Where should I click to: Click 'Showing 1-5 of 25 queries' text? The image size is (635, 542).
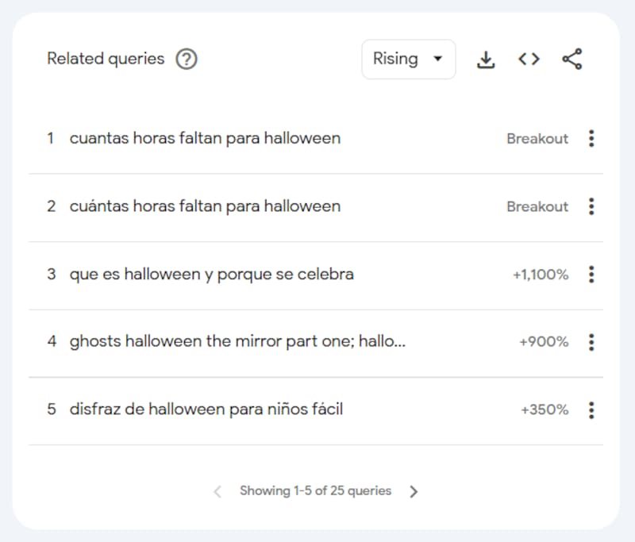coord(315,491)
